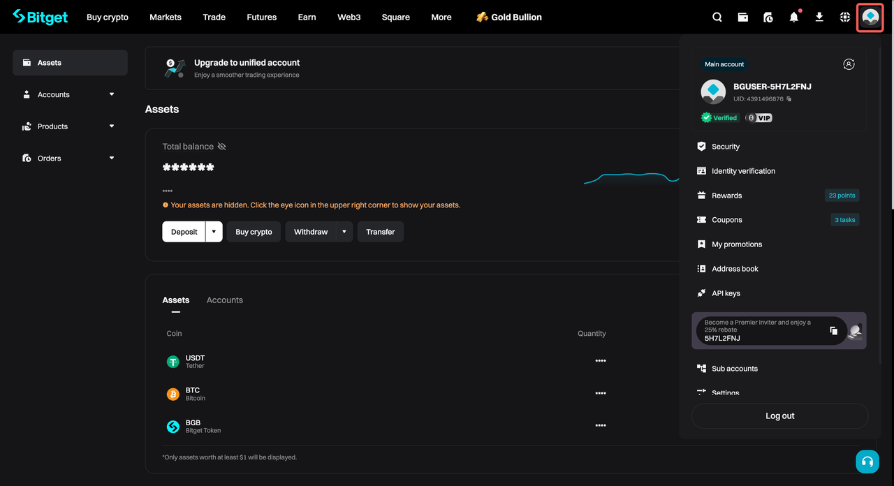Click the customer support headset icon

(x=867, y=462)
